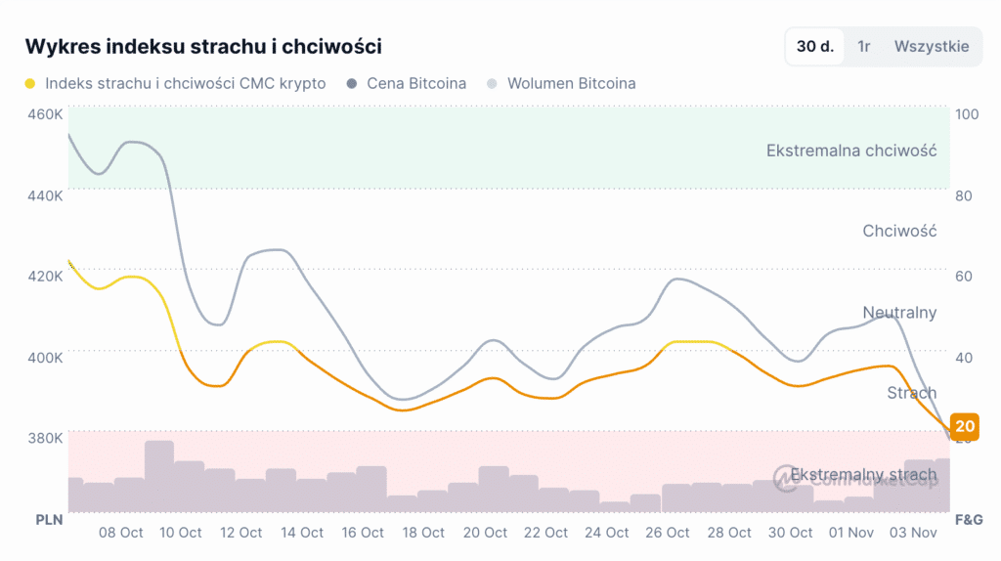
Task: Click the chart title Wykres indeksu strachu i chciwości
Action: tap(203, 46)
